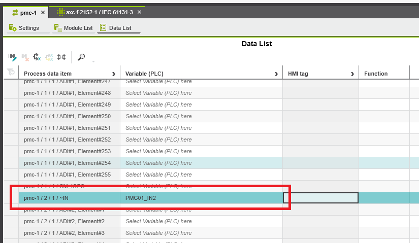This screenshot has height=243, width=419.
Task: Click the add HMI tag toolbar icon
Action: [x=13, y=57]
